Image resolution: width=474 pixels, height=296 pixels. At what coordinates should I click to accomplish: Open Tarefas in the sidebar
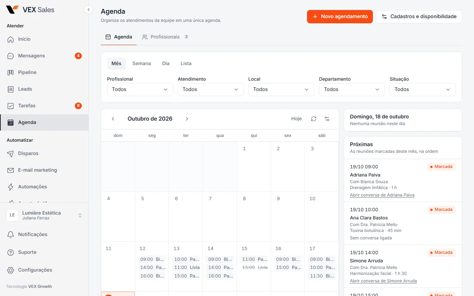44,106
